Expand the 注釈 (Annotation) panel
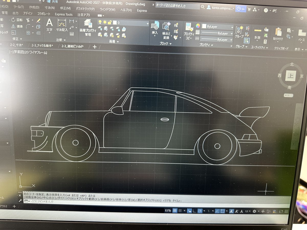307x230 pixels. point(61,40)
